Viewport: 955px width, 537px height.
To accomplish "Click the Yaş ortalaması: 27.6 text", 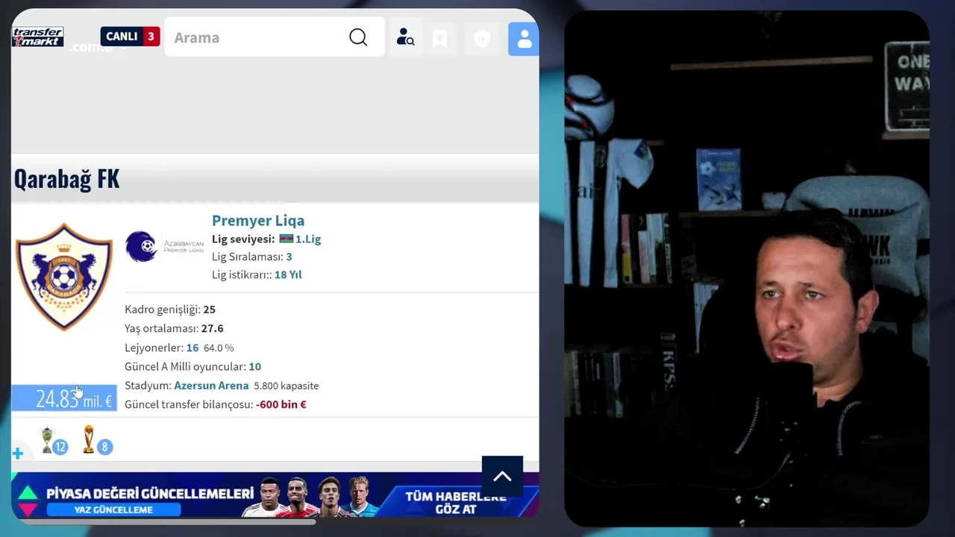I will 174,328.
